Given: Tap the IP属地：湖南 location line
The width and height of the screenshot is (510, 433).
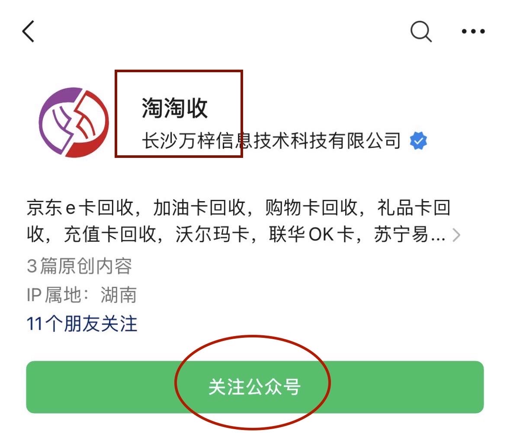Looking at the screenshot, I should pos(82,295).
